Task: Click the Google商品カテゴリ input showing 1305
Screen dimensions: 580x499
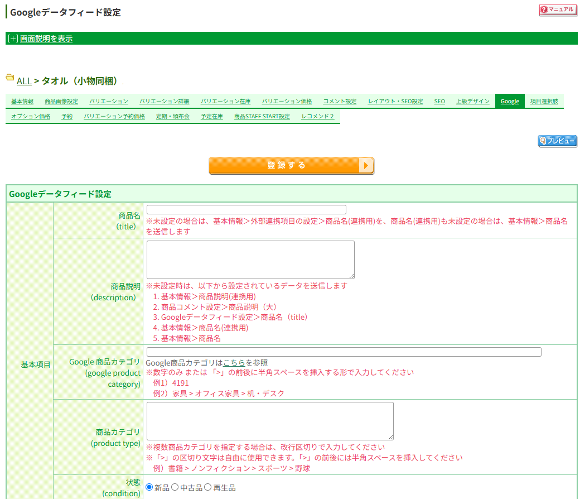Action: point(343,352)
